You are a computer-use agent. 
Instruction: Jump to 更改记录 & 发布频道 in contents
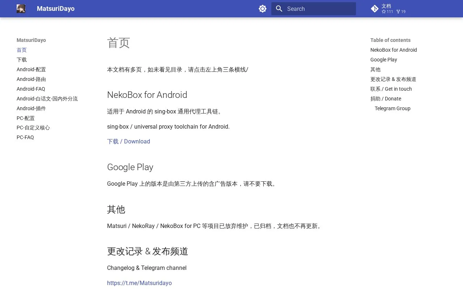(393, 79)
